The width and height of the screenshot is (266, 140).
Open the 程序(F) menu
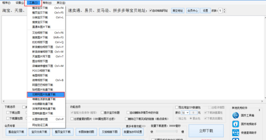pos(6,3)
